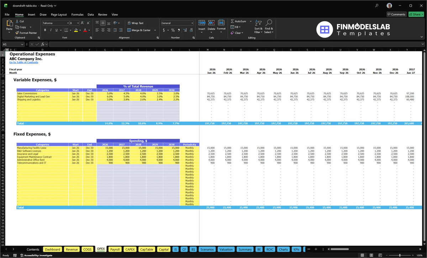This screenshot has width=427, height=258.
Task: Switch to Page Break Preview view icon
Action: [x=381, y=255]
